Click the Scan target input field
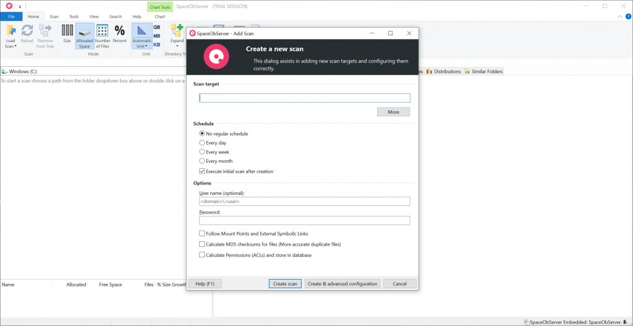This screenshot has height=326, width=633. 304,98
